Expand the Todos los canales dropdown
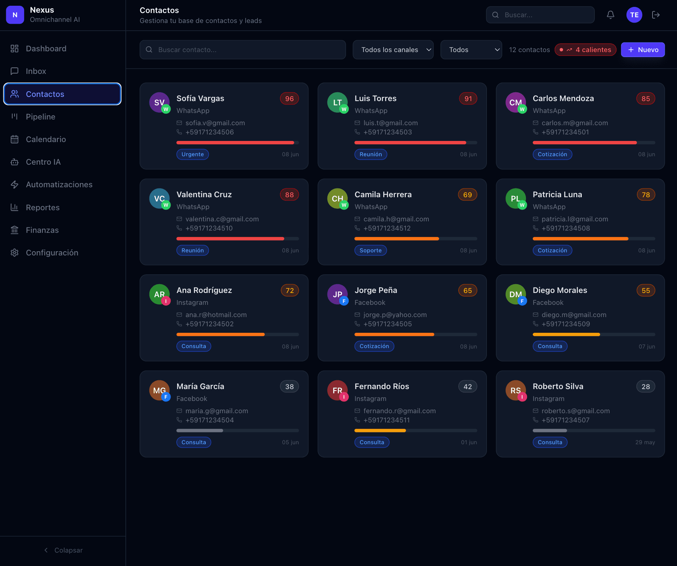The image size is (677, 566). [393, 50]
